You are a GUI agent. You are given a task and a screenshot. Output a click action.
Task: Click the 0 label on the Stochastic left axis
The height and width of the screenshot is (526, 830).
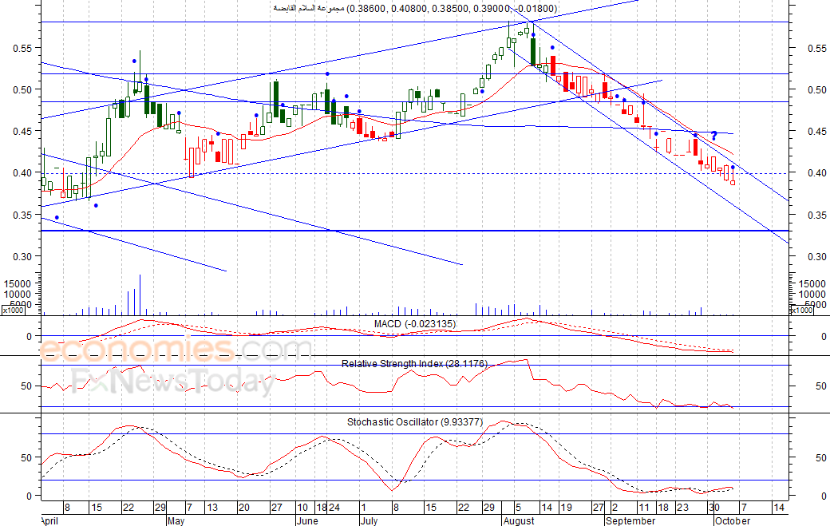click(x=29, y=496)
